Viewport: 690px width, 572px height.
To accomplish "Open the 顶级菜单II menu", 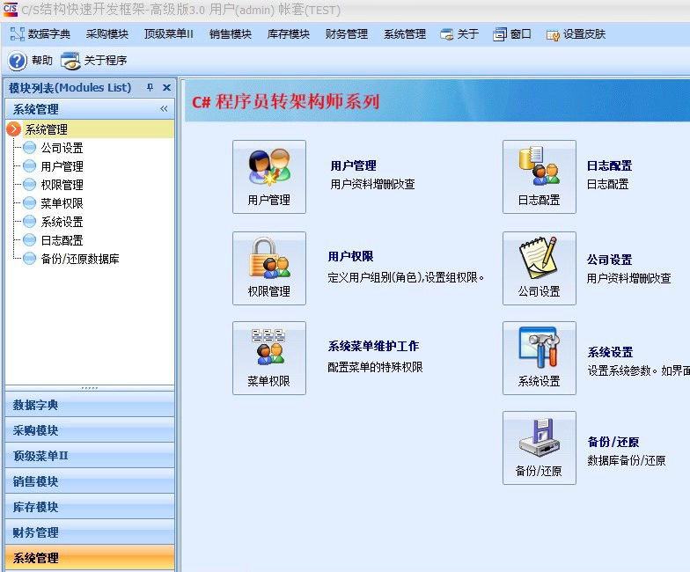I will [169, 34].
